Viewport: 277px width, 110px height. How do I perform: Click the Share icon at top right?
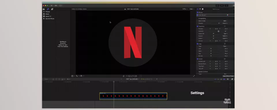(233, 6)
